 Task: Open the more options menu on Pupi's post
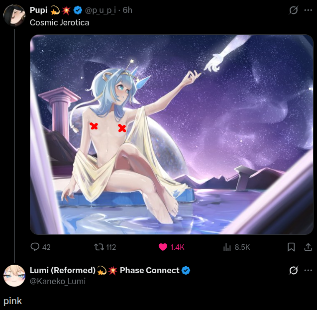click(x=308, y=10)
